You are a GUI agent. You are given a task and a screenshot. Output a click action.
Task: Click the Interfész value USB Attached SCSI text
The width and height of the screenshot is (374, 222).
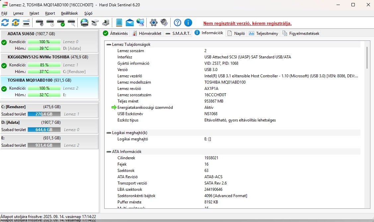coord(248,57)
